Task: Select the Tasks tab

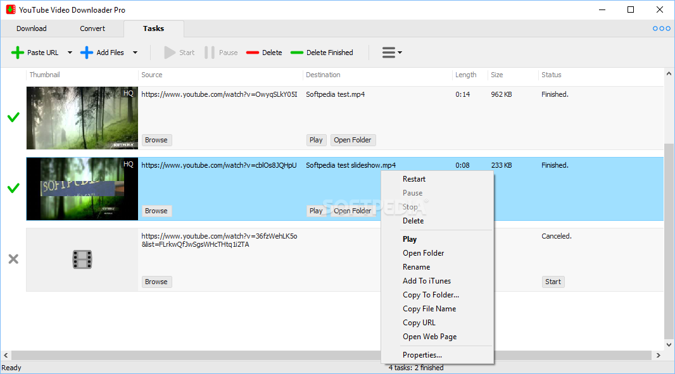Action: tap(154, 28)
